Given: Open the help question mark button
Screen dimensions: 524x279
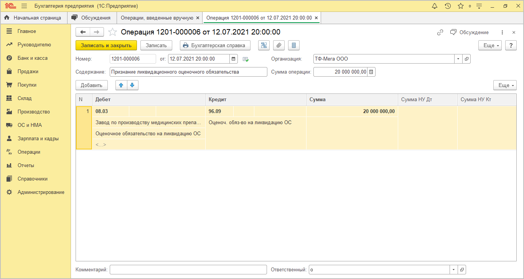Looking at the screenshot, I should point(511,45).
